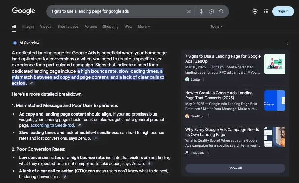Click link icon after low conversion rates bullet
The height and width of the screenshot is (183, 299).
[x=149, y=164]
